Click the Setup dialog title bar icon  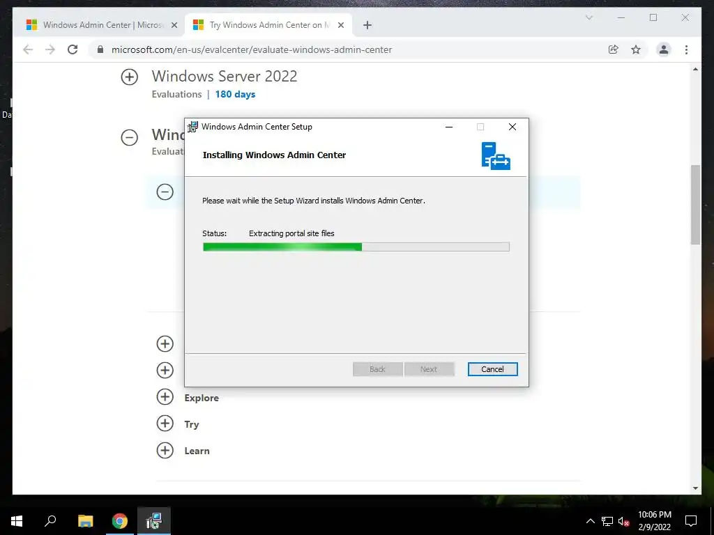click(193, 127)
